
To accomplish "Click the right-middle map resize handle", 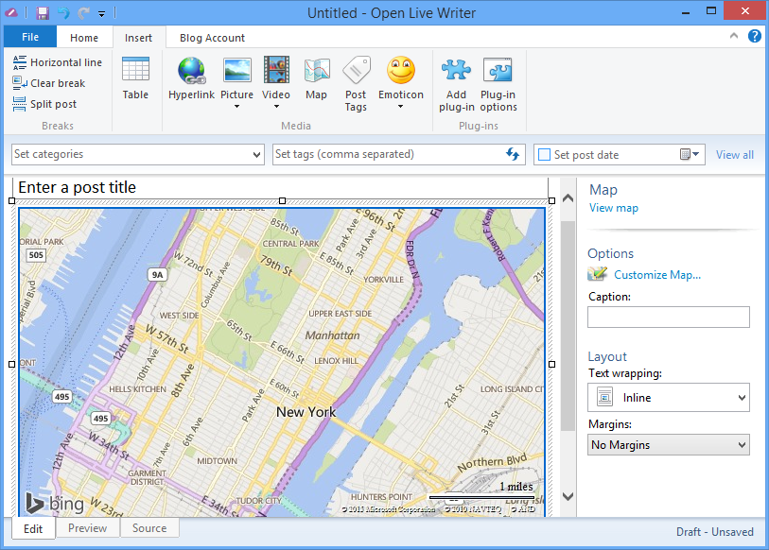I will click(x=551, y=364).
